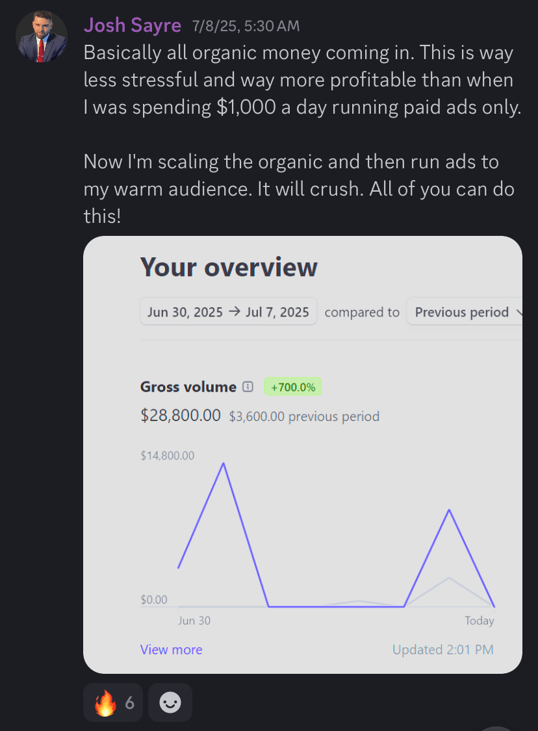Image resolution: width=538 pixels, height=731 pixels.
Task: Open the Josh Sayre username profile
Action: (133, 25)
